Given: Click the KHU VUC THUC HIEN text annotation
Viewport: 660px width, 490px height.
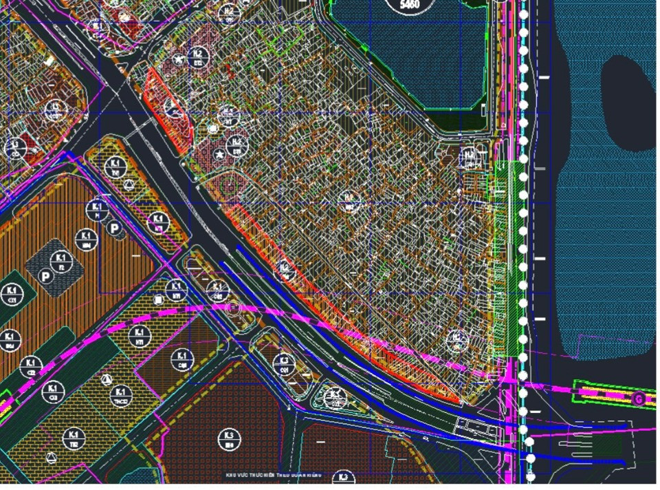Looking at the screenshot, I should click(x=273, y=476).
